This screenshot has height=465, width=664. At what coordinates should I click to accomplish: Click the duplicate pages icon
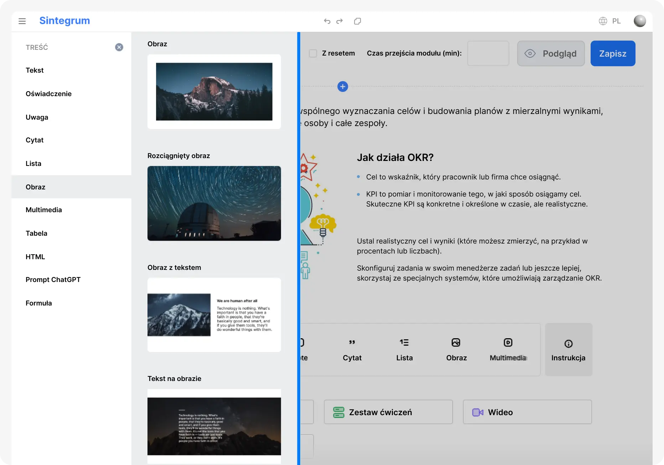point(357,21)
